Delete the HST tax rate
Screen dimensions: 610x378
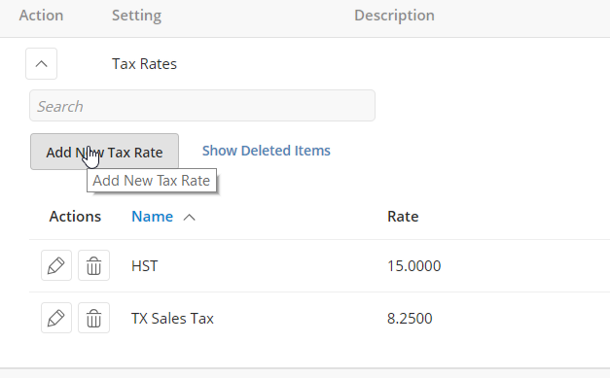pos(93,265)
